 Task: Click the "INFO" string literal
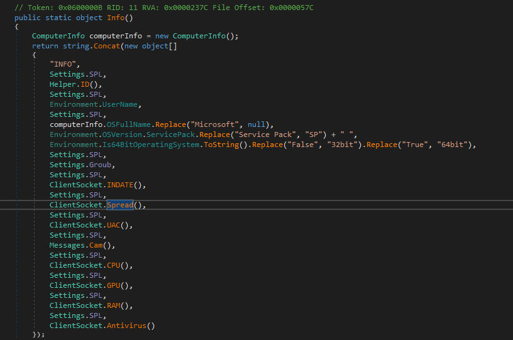[62, 64]
